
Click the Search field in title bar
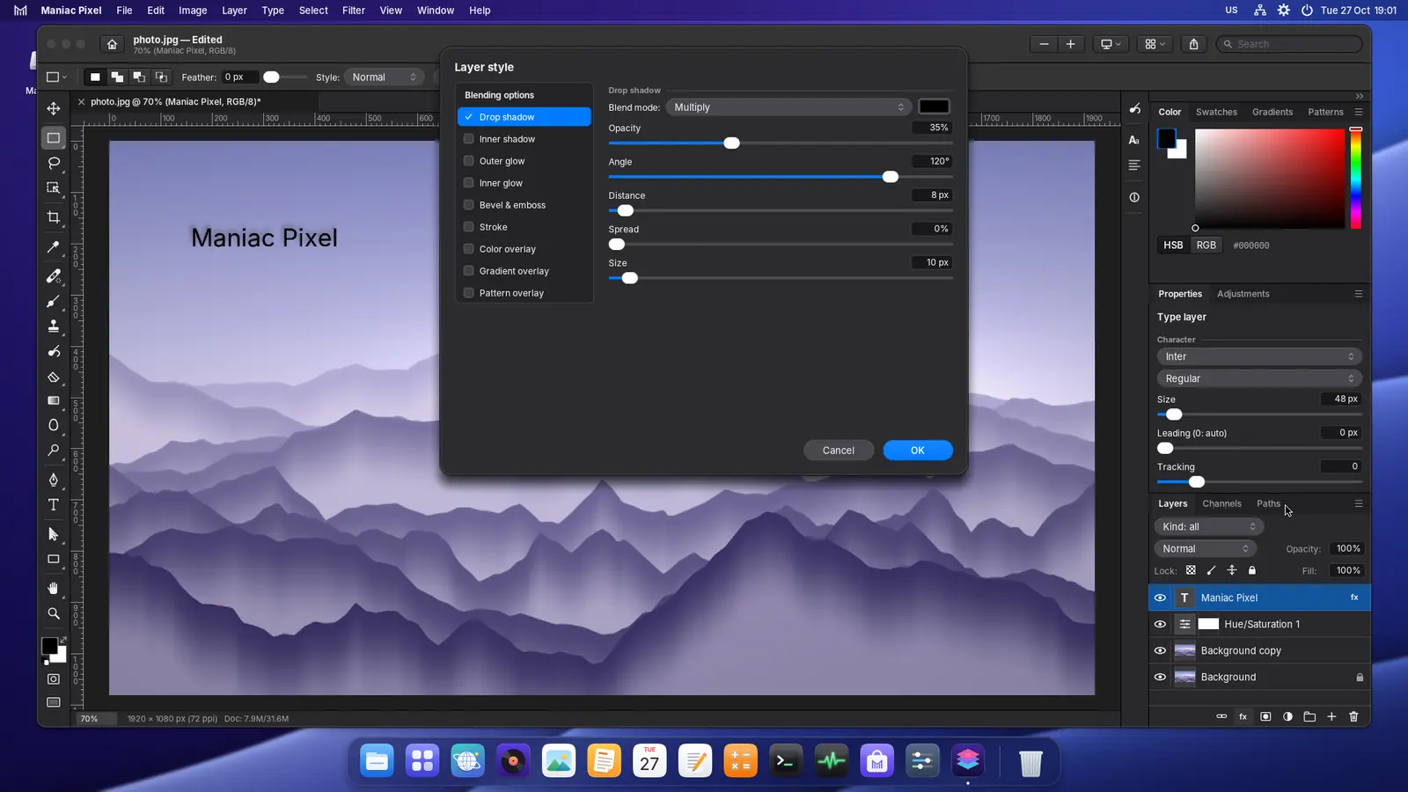pos(1289,44)
